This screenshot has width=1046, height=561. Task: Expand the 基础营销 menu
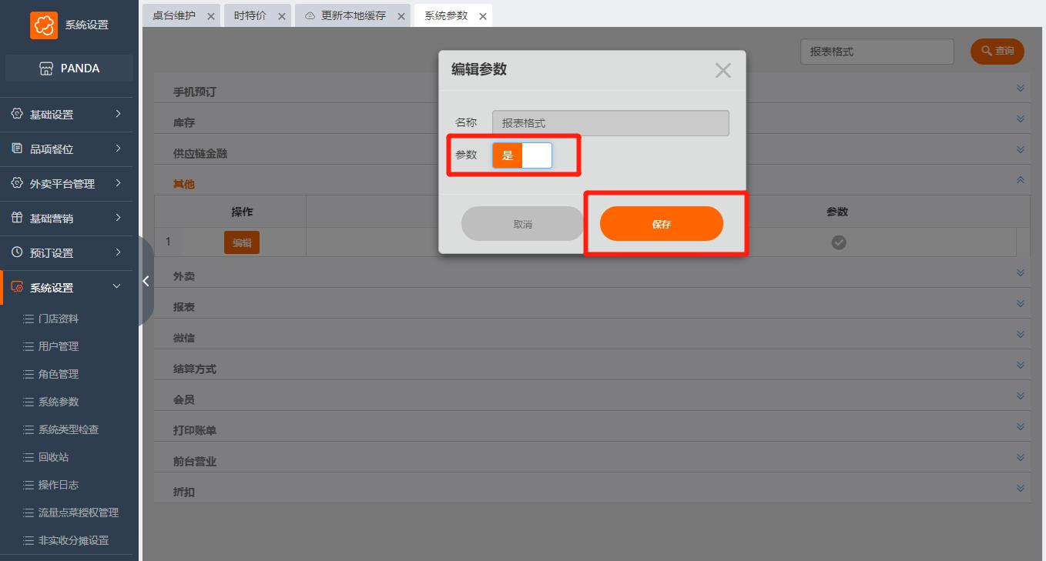tap(118, 218)
